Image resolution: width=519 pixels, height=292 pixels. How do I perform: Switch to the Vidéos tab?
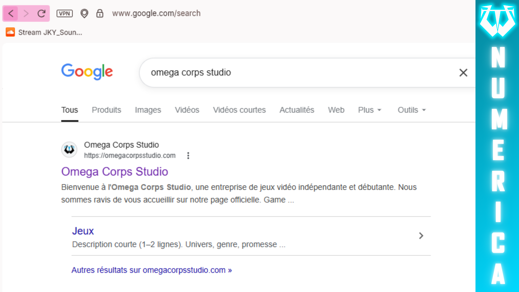(x=187, y=110)
